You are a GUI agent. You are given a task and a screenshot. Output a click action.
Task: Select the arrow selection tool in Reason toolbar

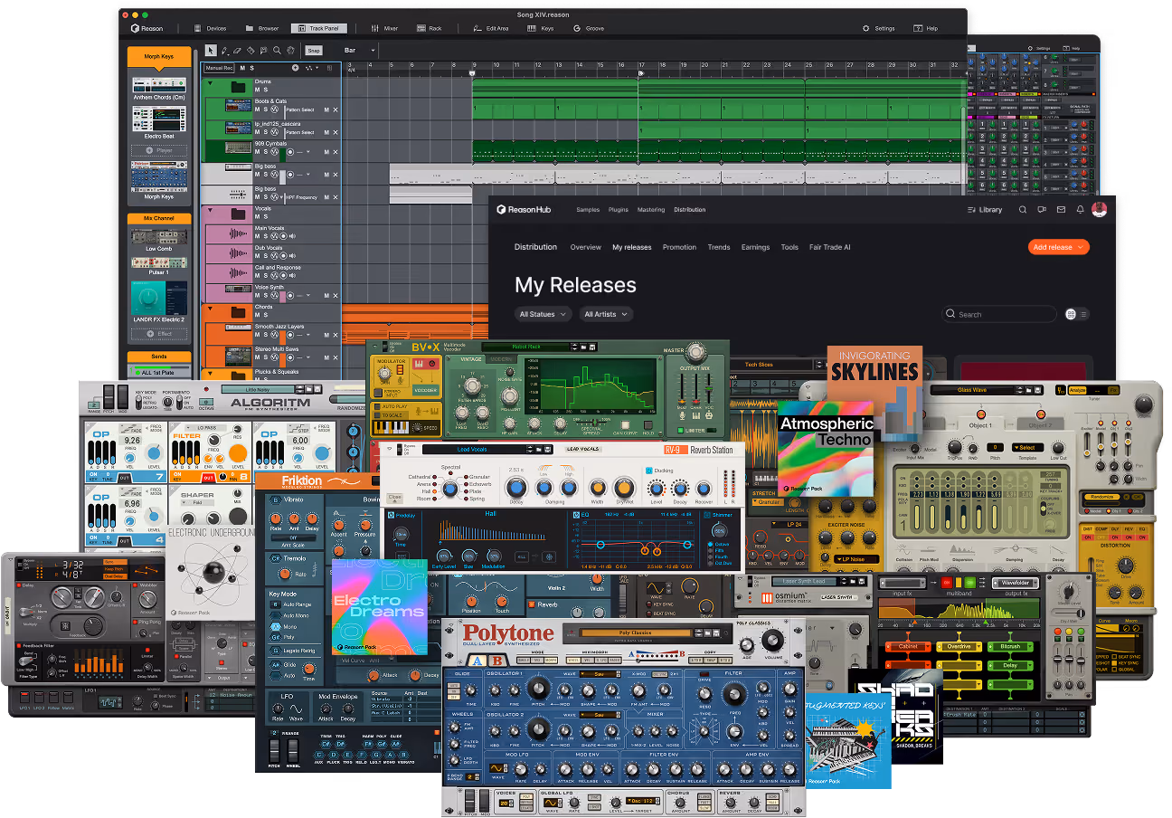tap(211, 51)
